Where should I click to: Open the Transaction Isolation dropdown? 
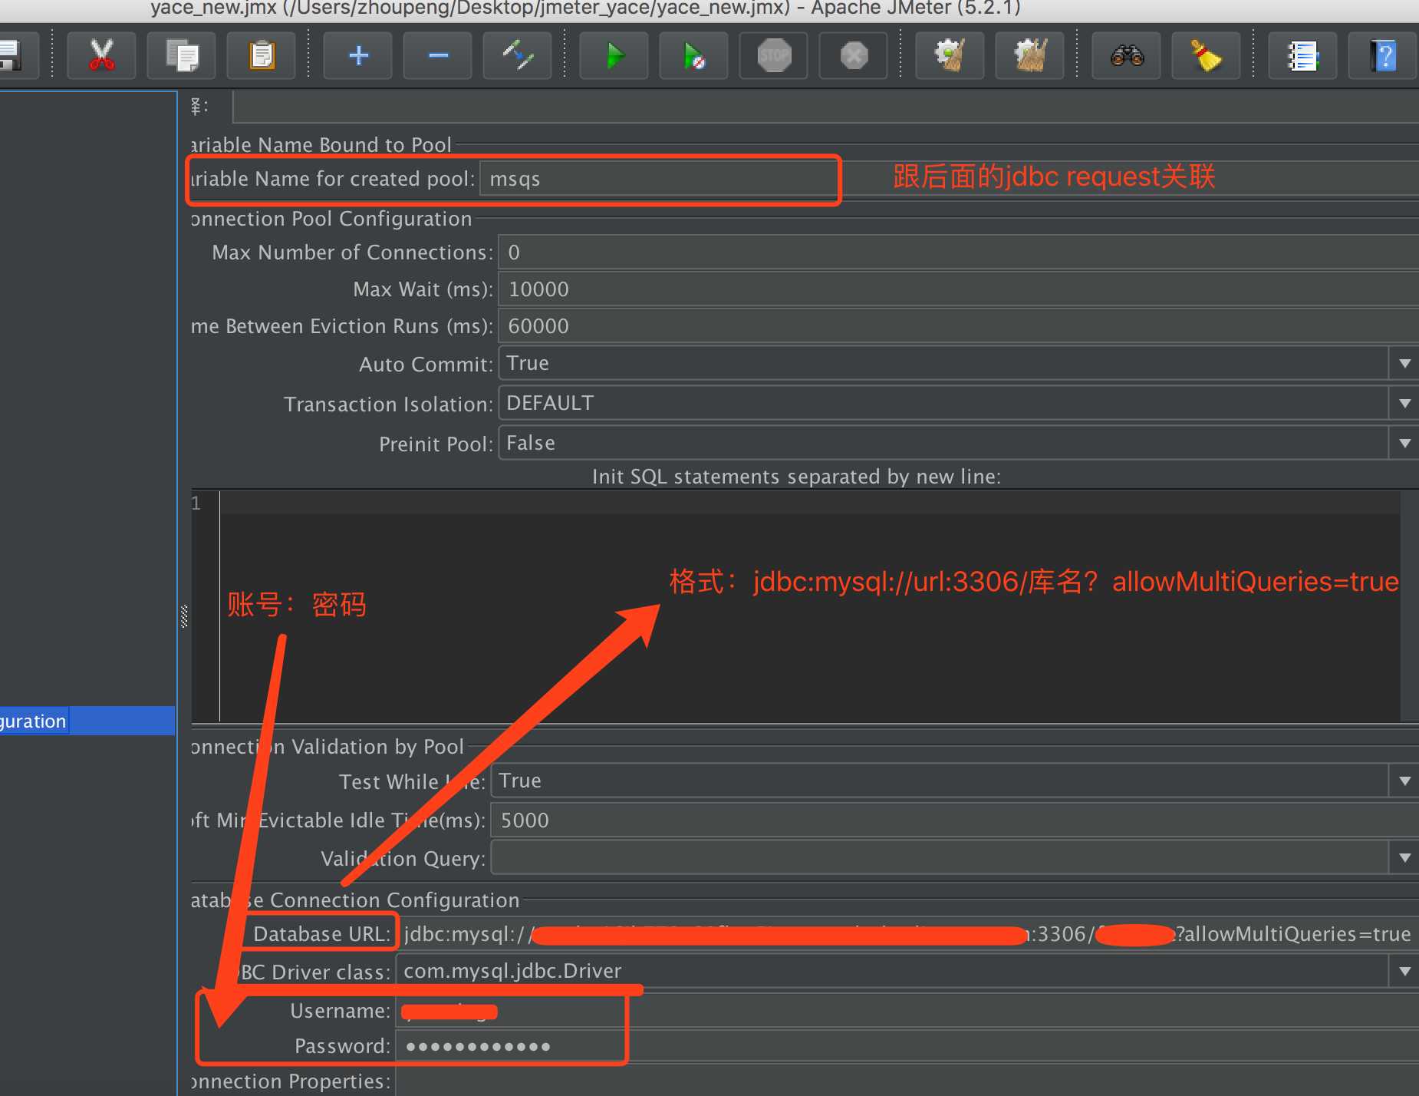(x=1404, y=403)
